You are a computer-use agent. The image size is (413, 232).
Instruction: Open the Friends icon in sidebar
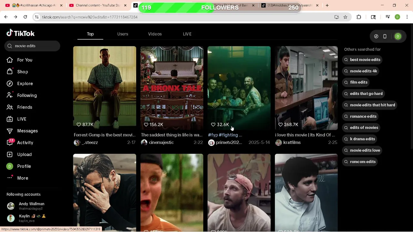[10, 107]
